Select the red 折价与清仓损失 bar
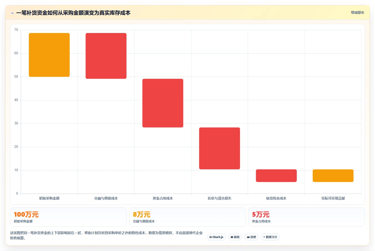This screenshot has height=251, width=375. tap(219, 148)
